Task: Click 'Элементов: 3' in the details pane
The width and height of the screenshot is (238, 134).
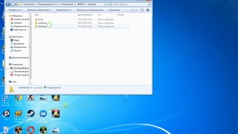Action: tap(25, 88)
